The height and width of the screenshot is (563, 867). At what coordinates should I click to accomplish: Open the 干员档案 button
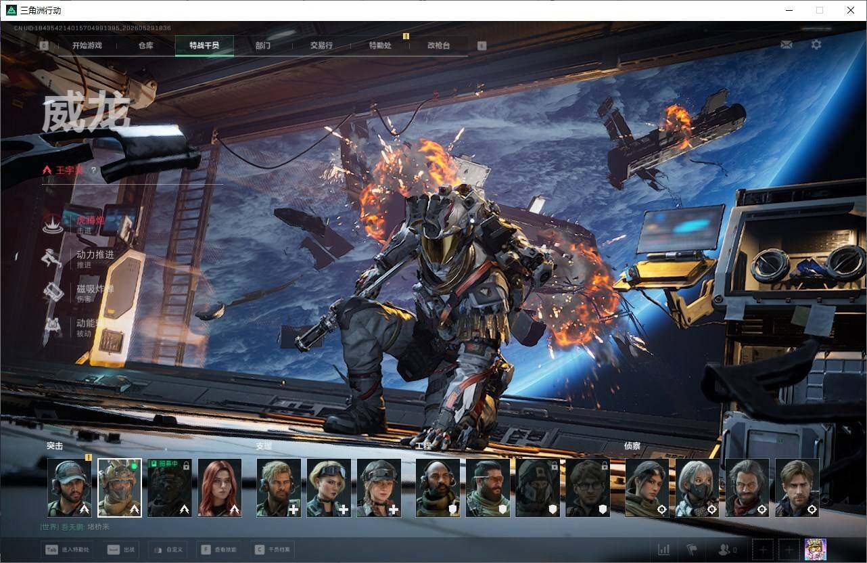pos(273,549)
